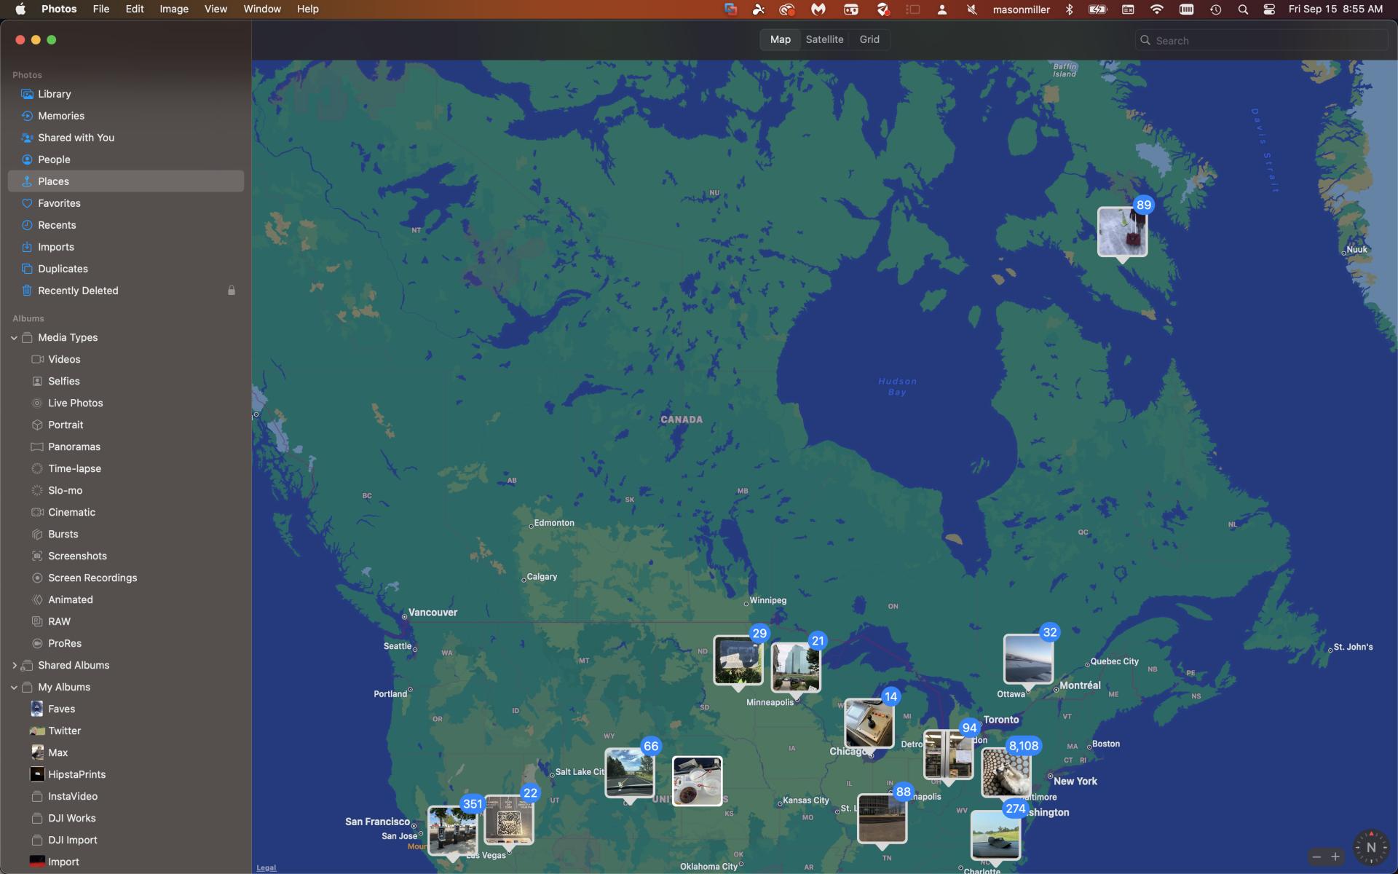Open the Image menu
Screen dimensions: 1398x874
coord(174,9)
